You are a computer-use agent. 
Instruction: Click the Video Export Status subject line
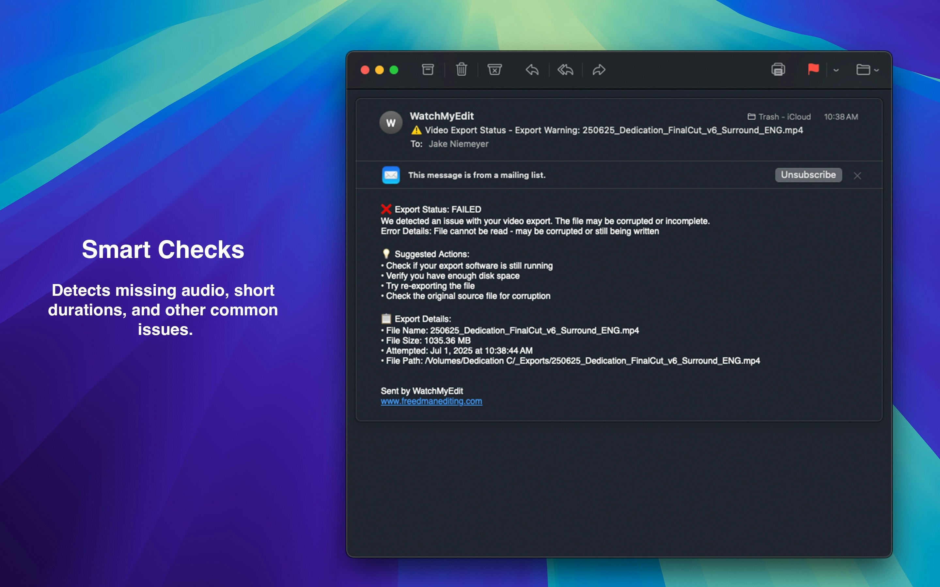[607, 130]
